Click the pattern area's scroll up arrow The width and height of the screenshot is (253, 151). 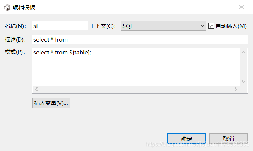[x=243, y=53]
